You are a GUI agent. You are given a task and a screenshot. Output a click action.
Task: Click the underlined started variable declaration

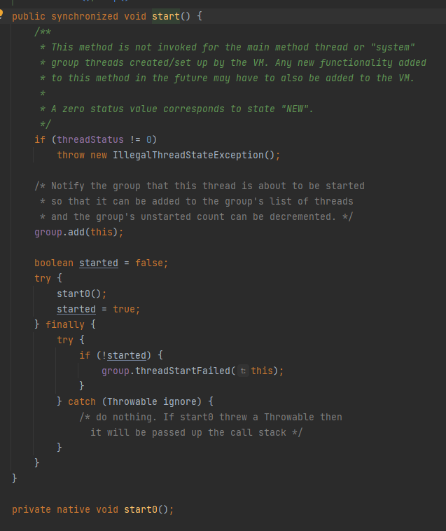(99, 263)
